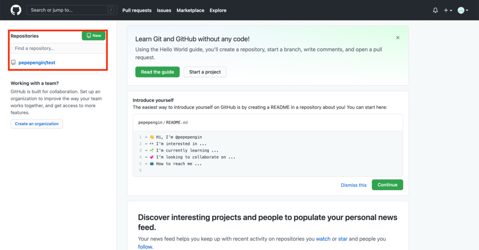Open Explore in top navigation
The width and height of the screenshot is (479, 250).
click(218, 10)
